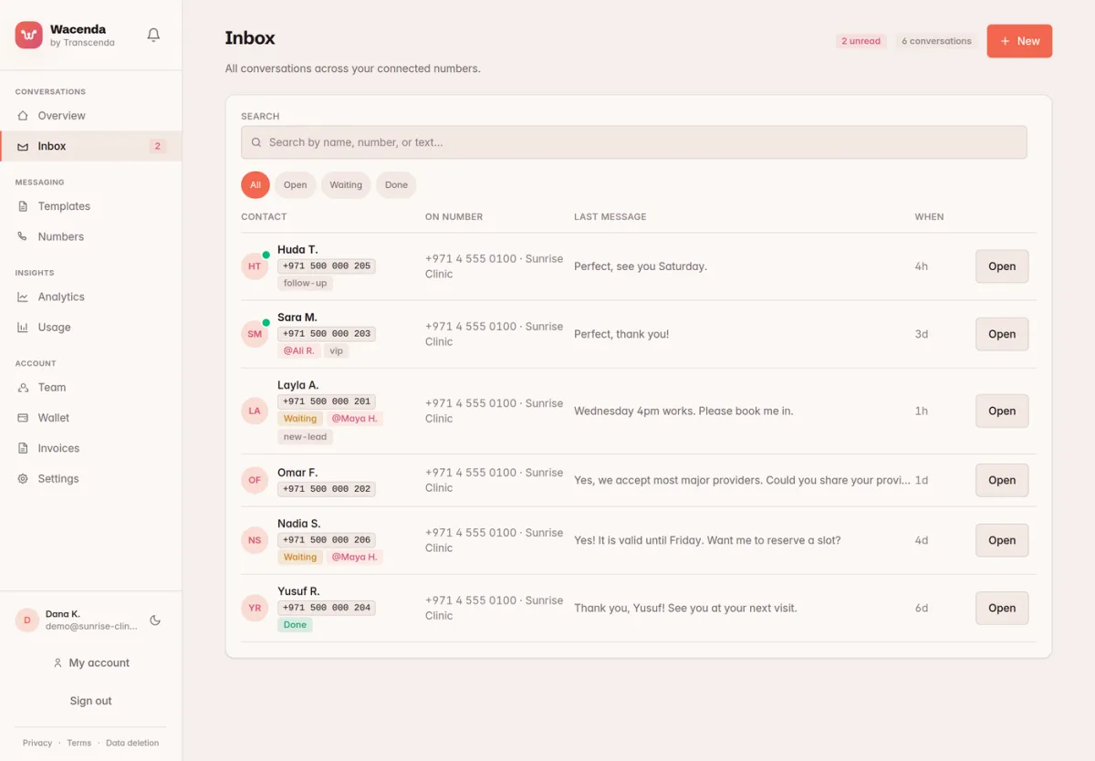The width and height of the screenshot is (1095, 761).
Task: Click the new-lead tag on Layla A.
Action: click(x=306, y=436)
